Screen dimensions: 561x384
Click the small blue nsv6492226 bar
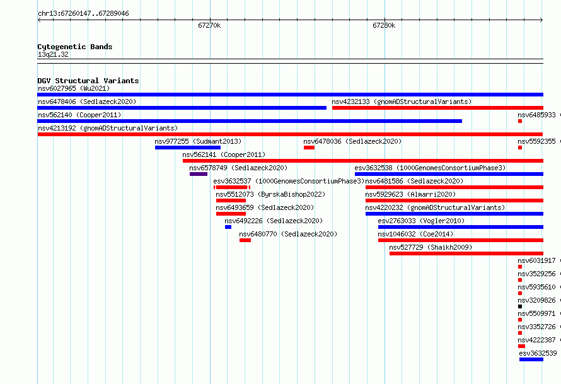click(x=228, y=227)
